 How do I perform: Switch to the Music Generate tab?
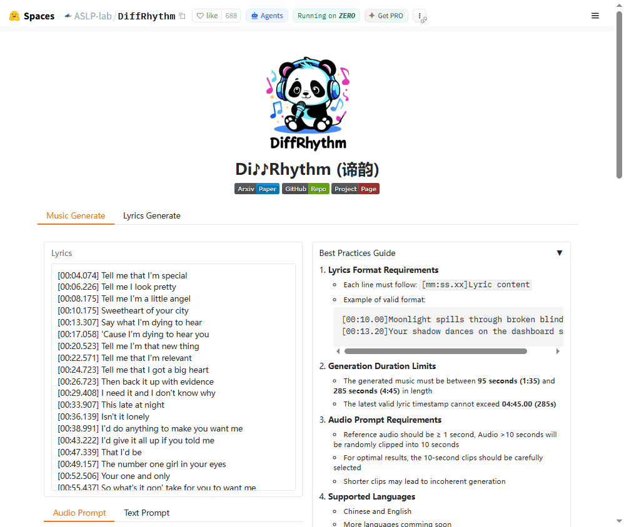pos(76,216)
